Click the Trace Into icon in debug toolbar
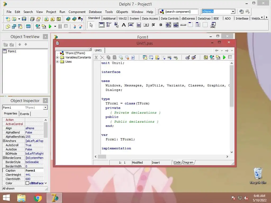 point(74,26)
